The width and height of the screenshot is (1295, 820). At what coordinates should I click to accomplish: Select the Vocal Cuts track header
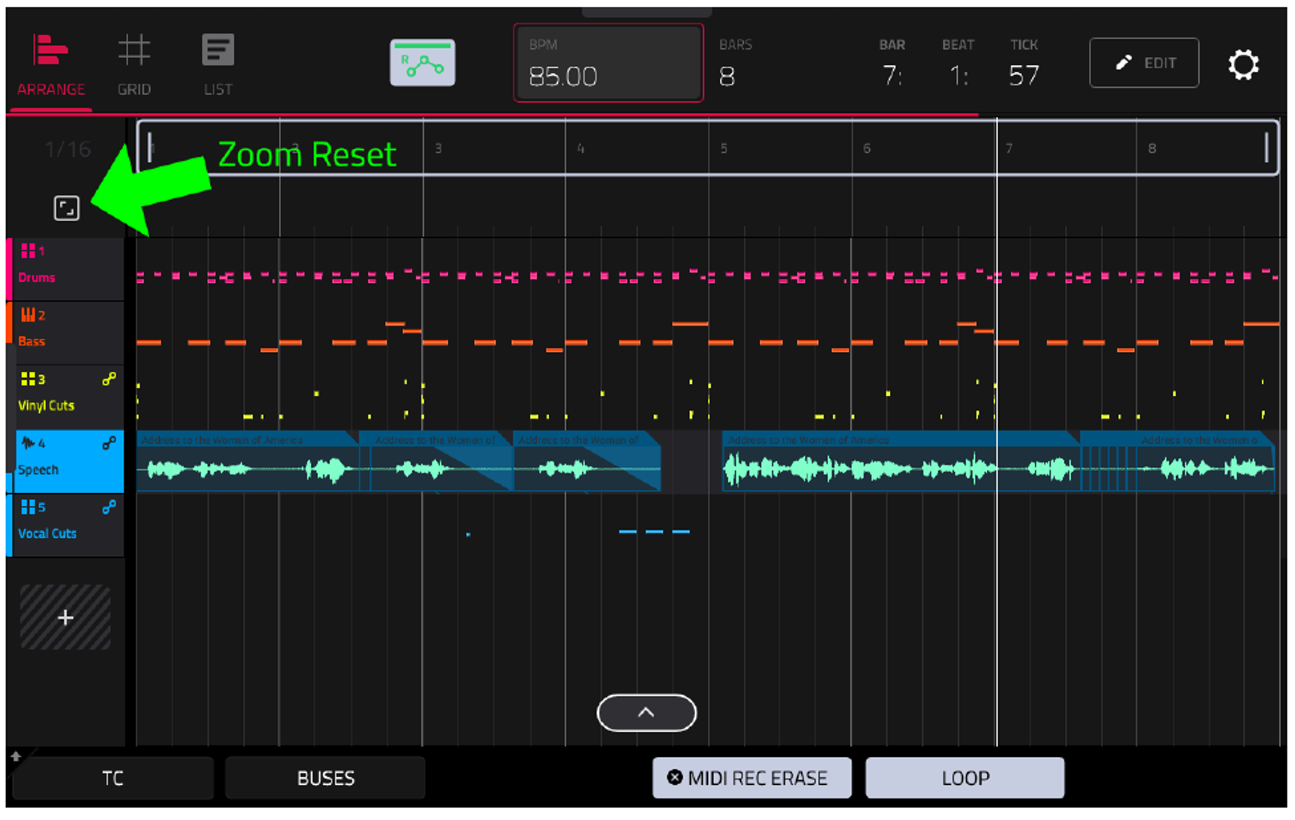pyautogui.click(x=65, y=525)
